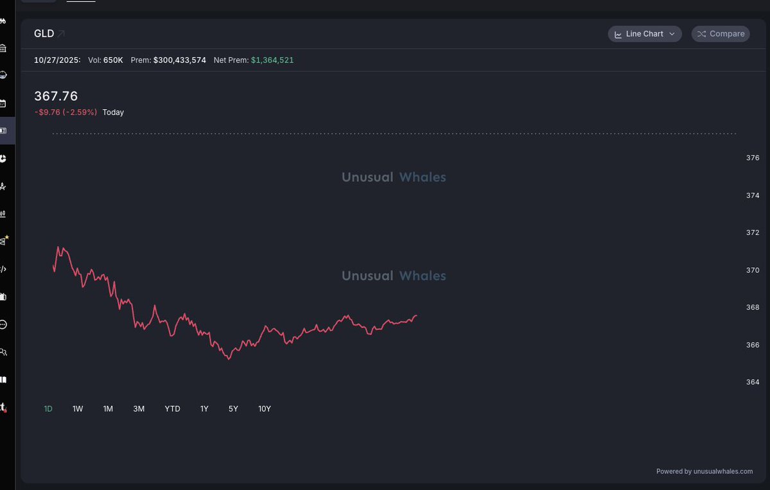
Task: Open the Powered by unusualwhales.com link
Action: coord(704,471)
